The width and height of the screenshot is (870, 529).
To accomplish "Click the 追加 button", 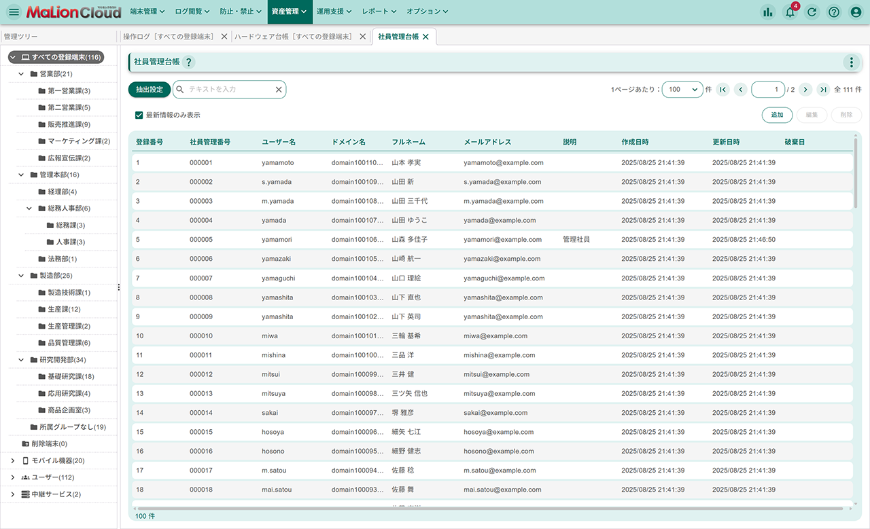I will [777, 115].
